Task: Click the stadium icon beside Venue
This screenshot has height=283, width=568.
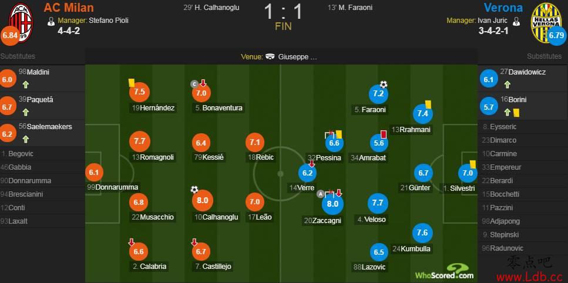Action: 270,56
